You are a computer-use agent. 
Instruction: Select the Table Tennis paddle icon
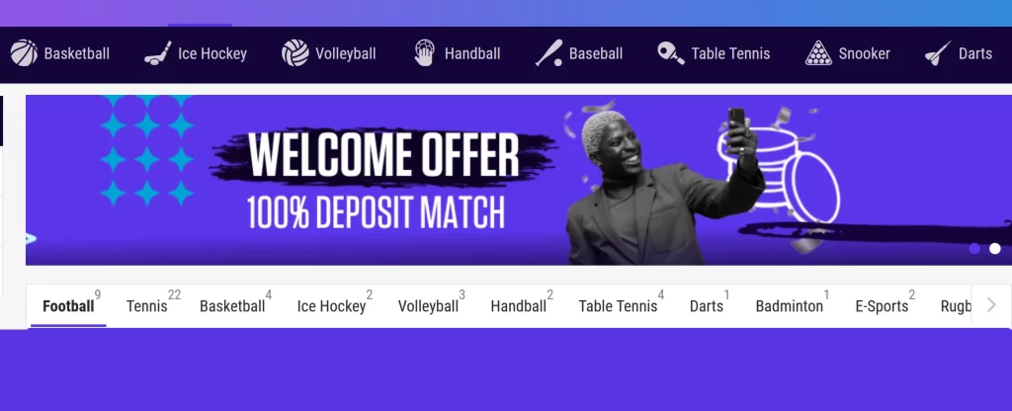coord(671,53)
